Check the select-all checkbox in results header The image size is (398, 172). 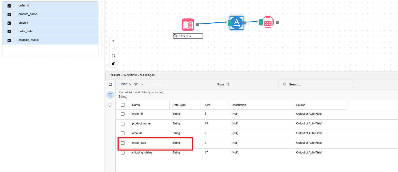point(123,105)
